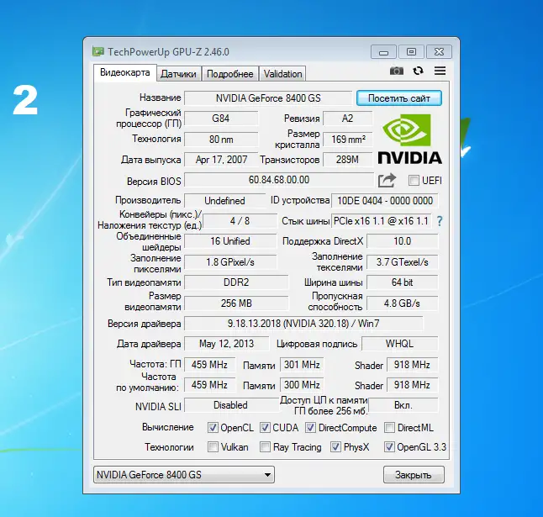Click the default memory clock 300 MHz
This screenshot has width=543, height=517.
tap(302, 385)
